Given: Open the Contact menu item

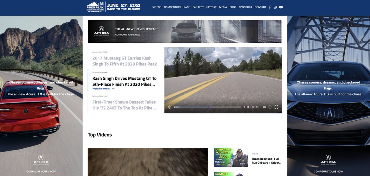Looking at the screenshot, I should pyautogui.click(x=260, y=7).
